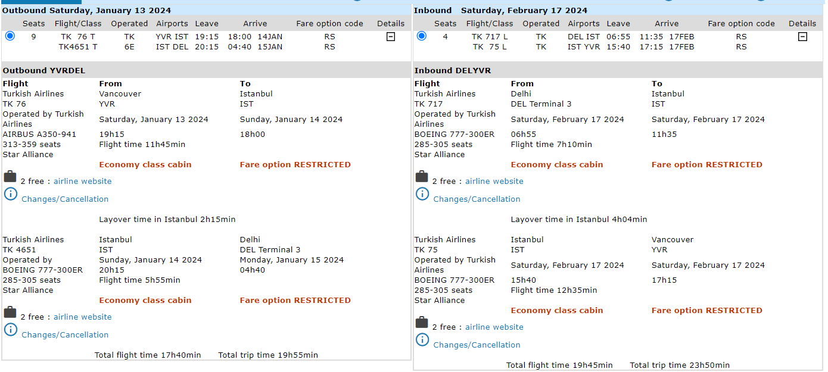This screenshot has height=372, width=828.
Task: Click info icon for Istanbul to Delhi flight
Action: [x=10, y=329]
